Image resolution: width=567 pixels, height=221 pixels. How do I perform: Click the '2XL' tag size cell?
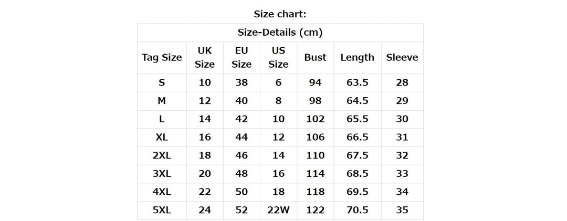point(162,155)
